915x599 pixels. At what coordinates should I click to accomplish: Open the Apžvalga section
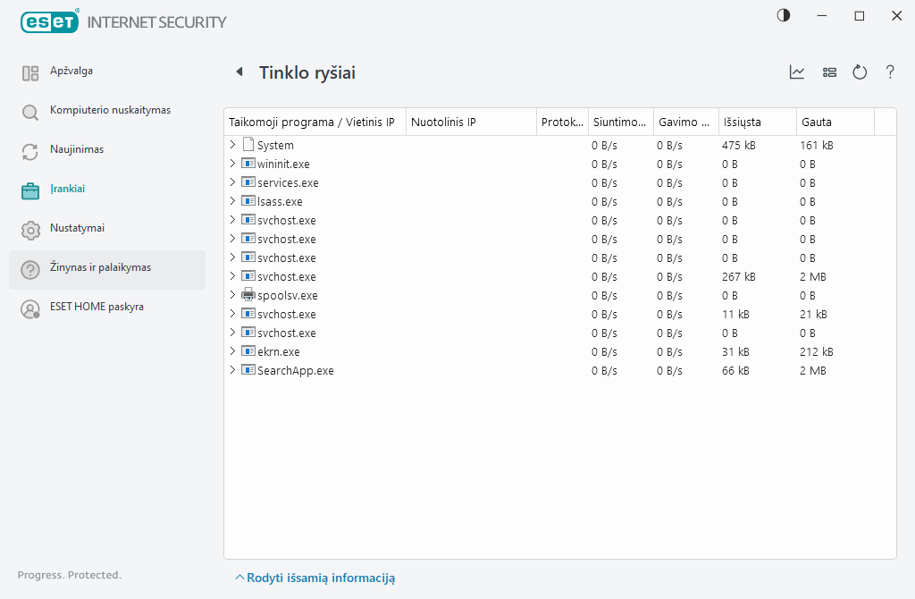[71, 71]
